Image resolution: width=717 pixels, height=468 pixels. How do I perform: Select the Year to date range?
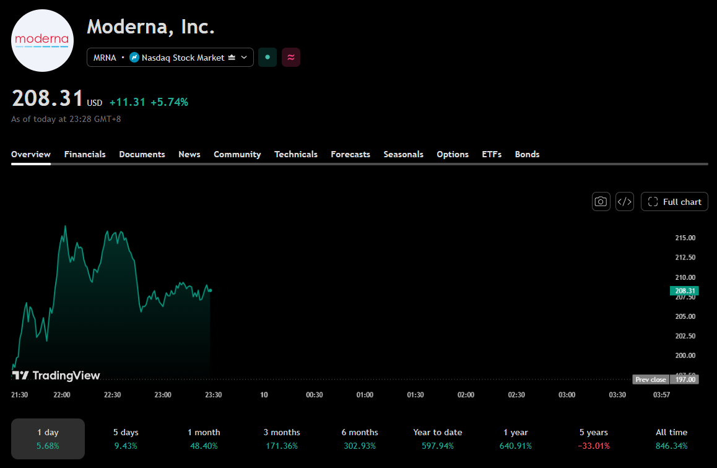click(438, 439)
